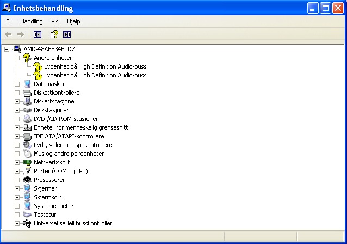Open the Vis menu

tap(55, 21)
